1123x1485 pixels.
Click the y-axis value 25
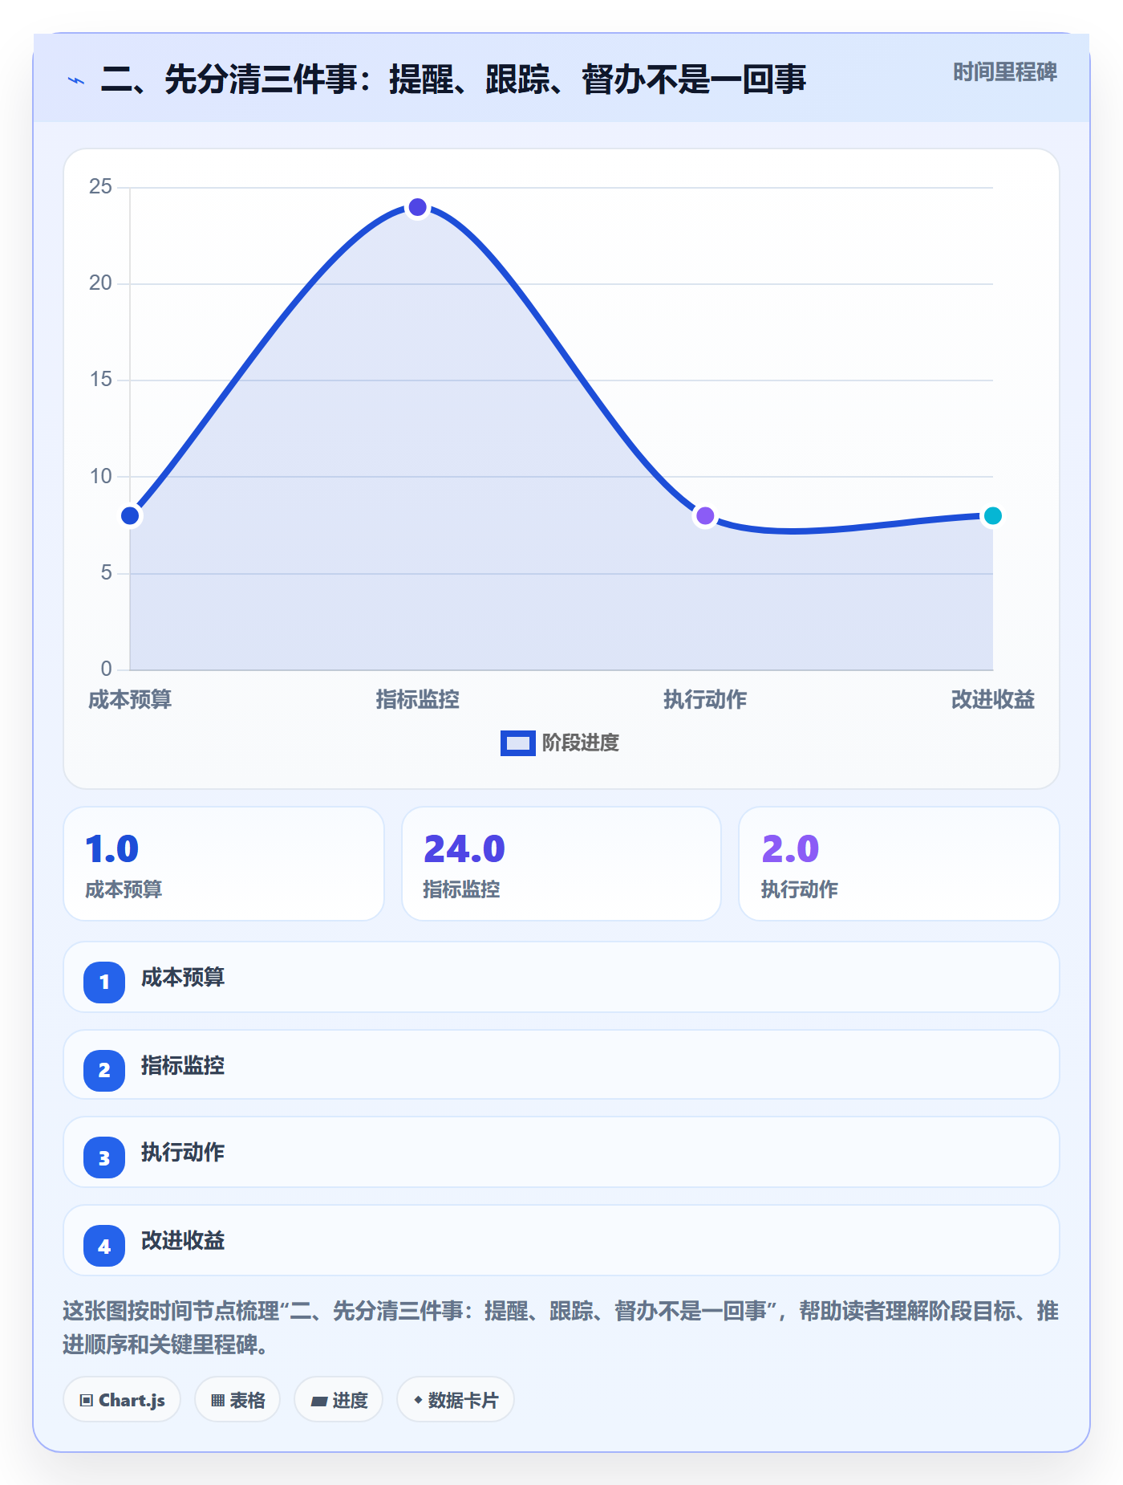tap(100, 187)
